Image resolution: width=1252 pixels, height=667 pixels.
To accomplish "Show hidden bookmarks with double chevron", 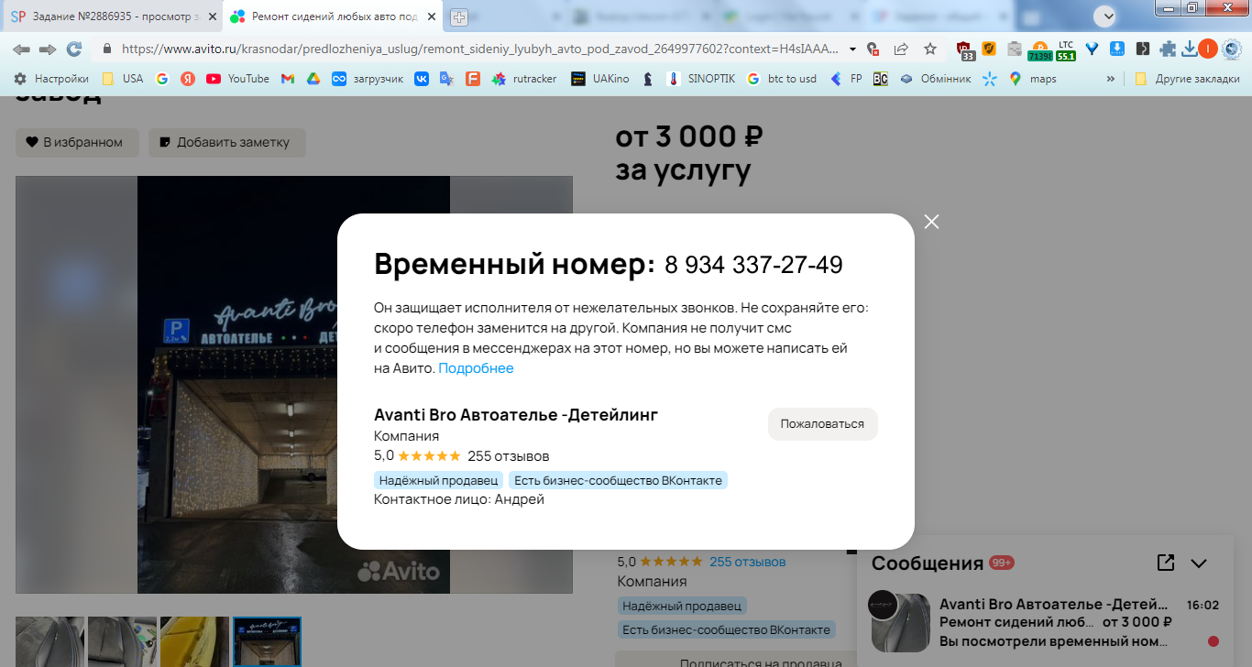I will (x=1111, y=79).
